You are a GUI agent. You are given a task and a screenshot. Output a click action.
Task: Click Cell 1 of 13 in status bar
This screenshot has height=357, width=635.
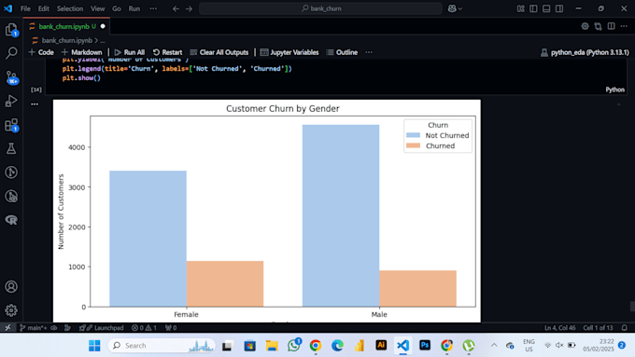598,327
